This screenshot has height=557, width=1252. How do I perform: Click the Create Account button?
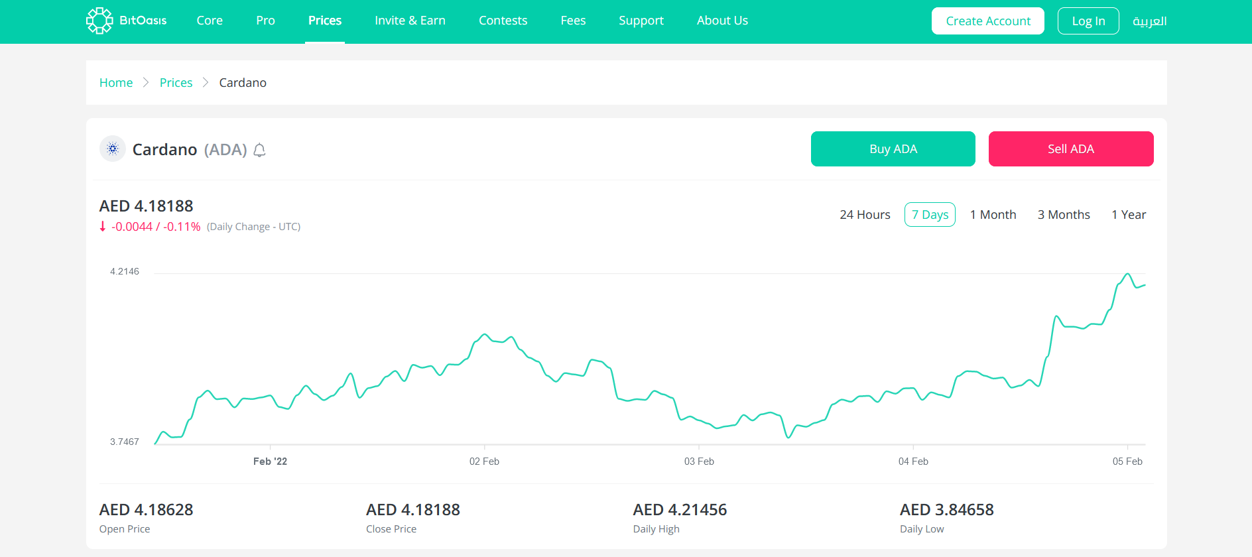987,21
